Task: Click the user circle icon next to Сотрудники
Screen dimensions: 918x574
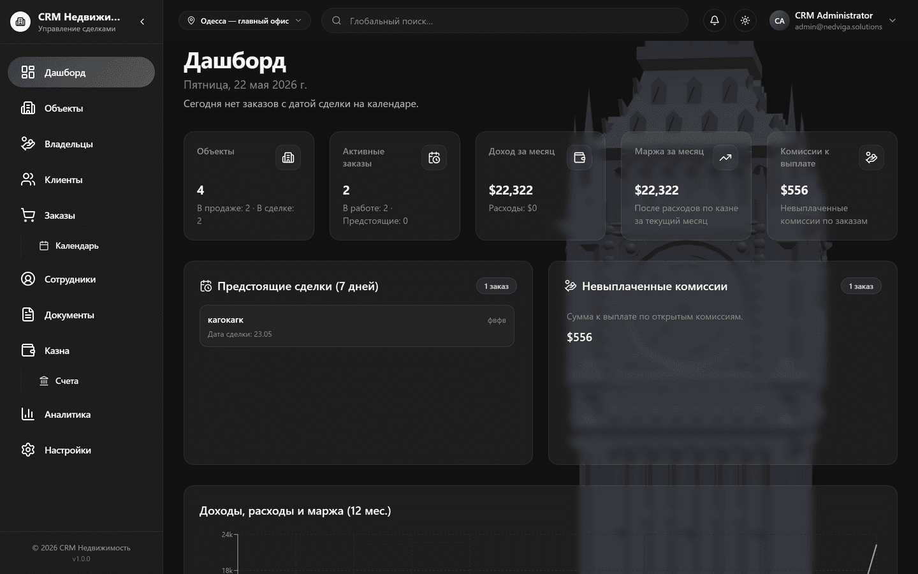Action: coord(28,279)
